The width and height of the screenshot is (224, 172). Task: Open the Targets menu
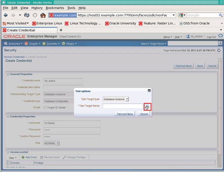point(32,44)
